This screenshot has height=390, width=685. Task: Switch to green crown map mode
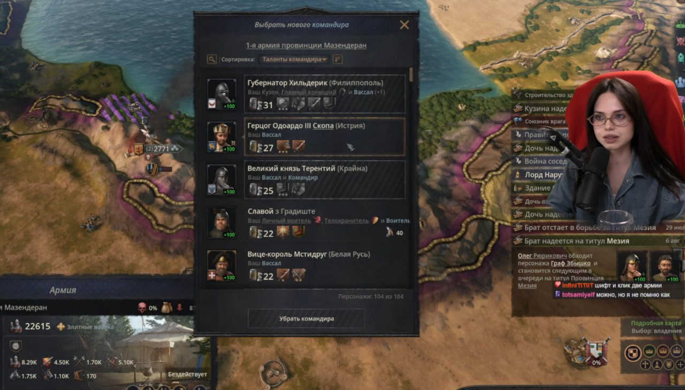649,351
